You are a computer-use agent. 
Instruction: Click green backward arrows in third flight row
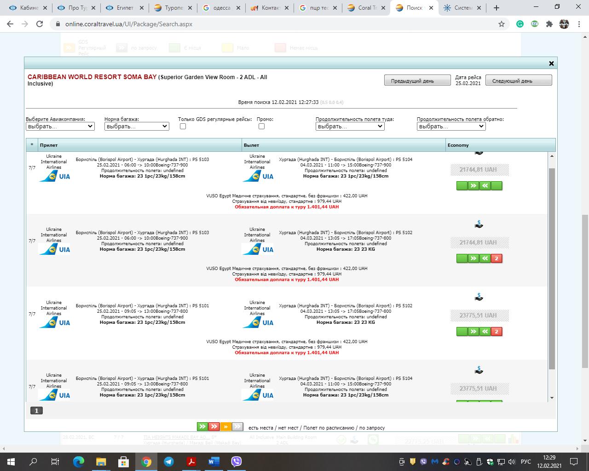[485, 332]
